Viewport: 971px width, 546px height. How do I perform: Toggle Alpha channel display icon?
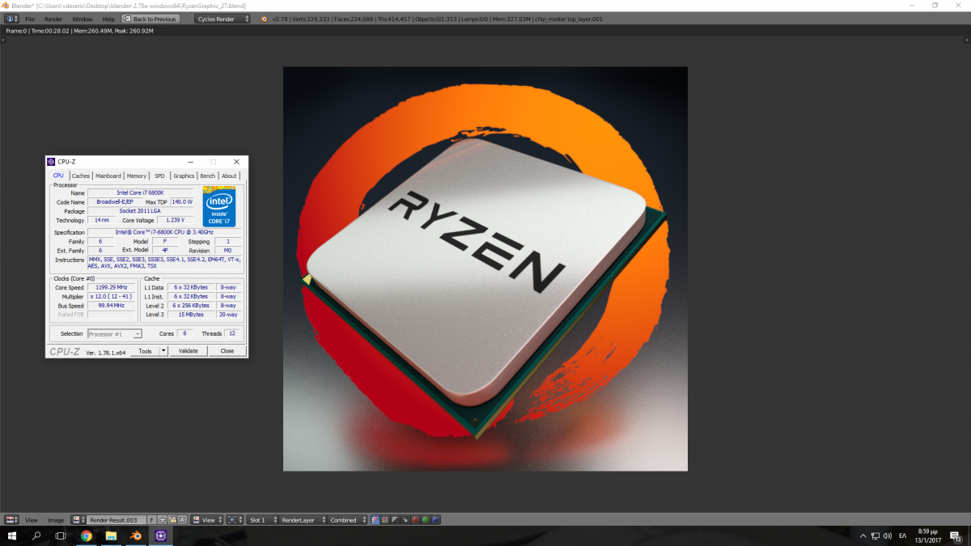click(x=395, y=520)
